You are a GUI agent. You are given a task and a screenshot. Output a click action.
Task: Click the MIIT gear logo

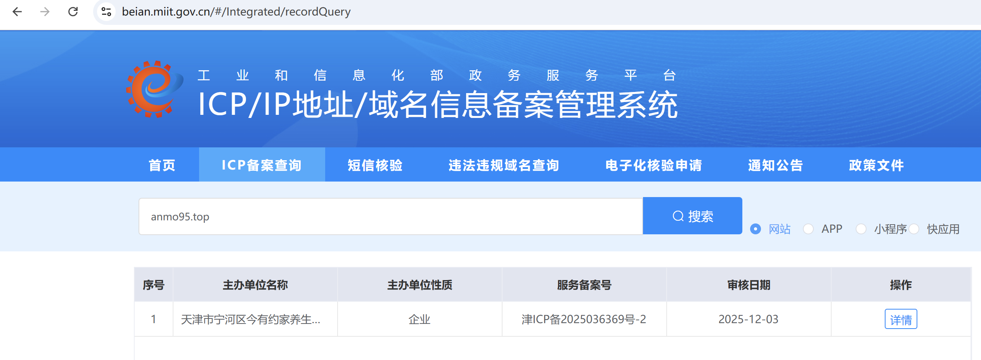click(x=154, y=89)
